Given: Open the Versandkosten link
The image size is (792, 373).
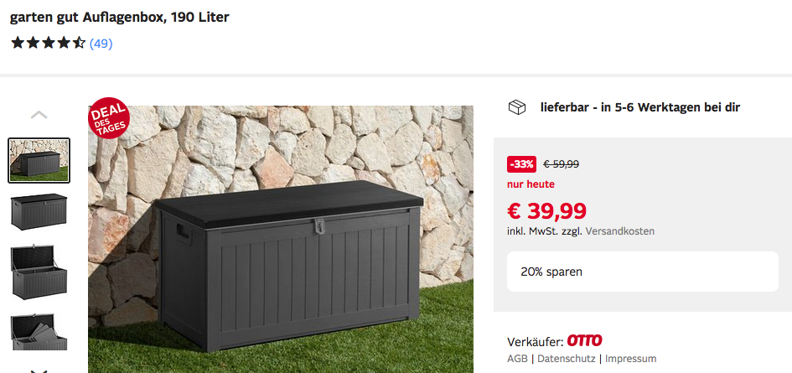Looking at the screenshot, I should click(x=619, y=231).
